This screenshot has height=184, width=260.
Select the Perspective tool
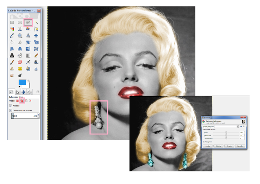coord(20,49)
